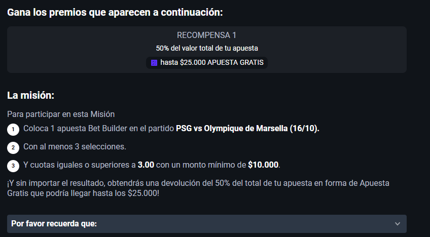Click 'Y cuotas iguales o superiores a' text
The image size is (430, 237).
pyautogui.click(x=80, y=165)
